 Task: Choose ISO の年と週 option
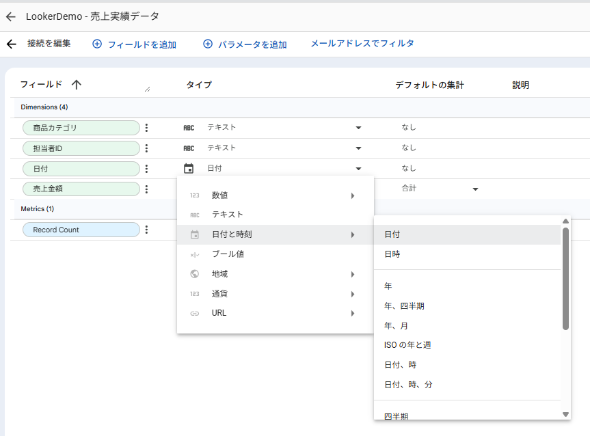[x=468, y=345]
